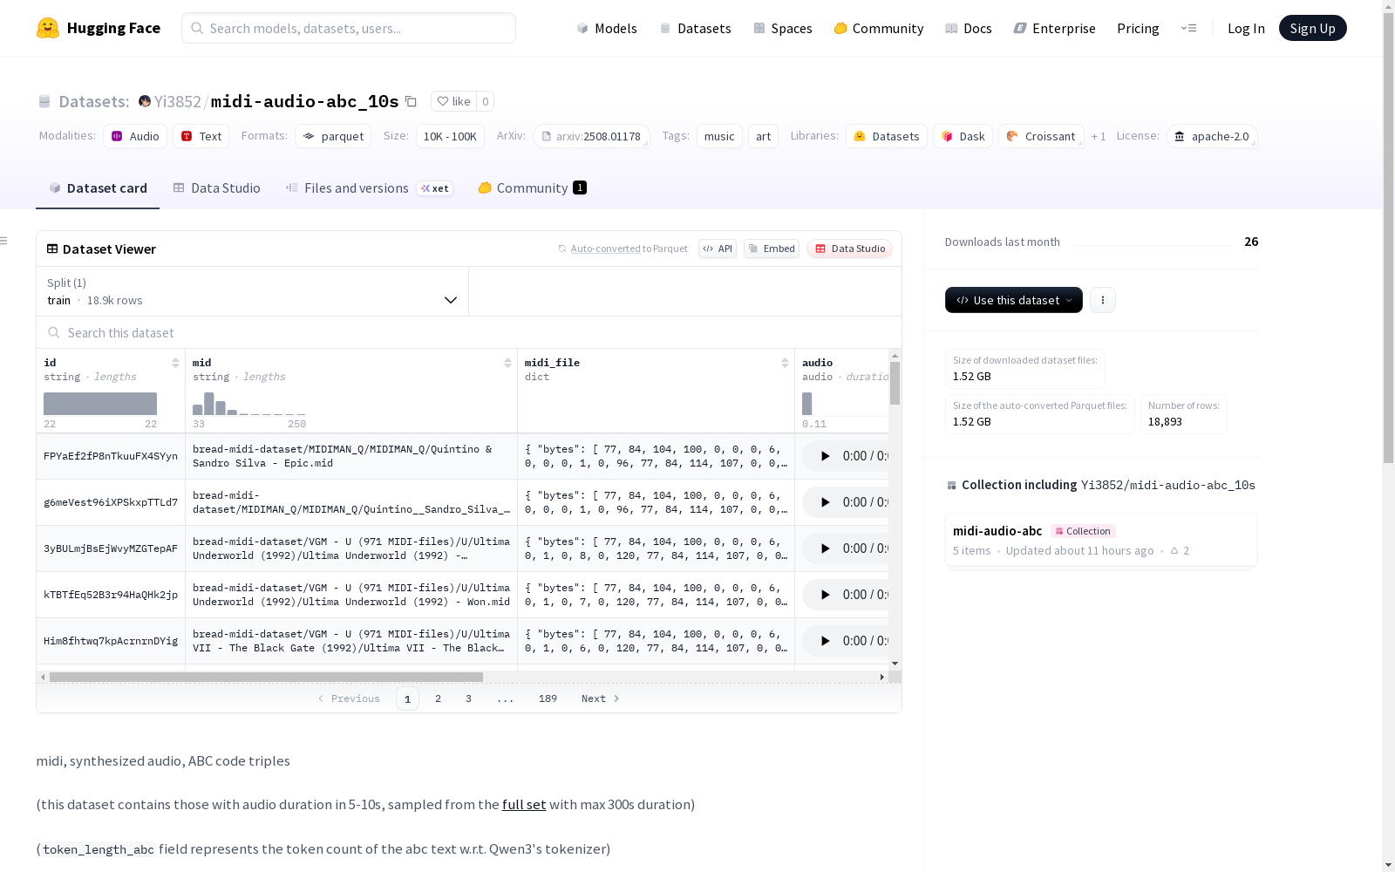Screen dimensions: 1395x872
Task: Copy dataset name with the copy icon
Action: pyautogui.click(x=411, y=101)
